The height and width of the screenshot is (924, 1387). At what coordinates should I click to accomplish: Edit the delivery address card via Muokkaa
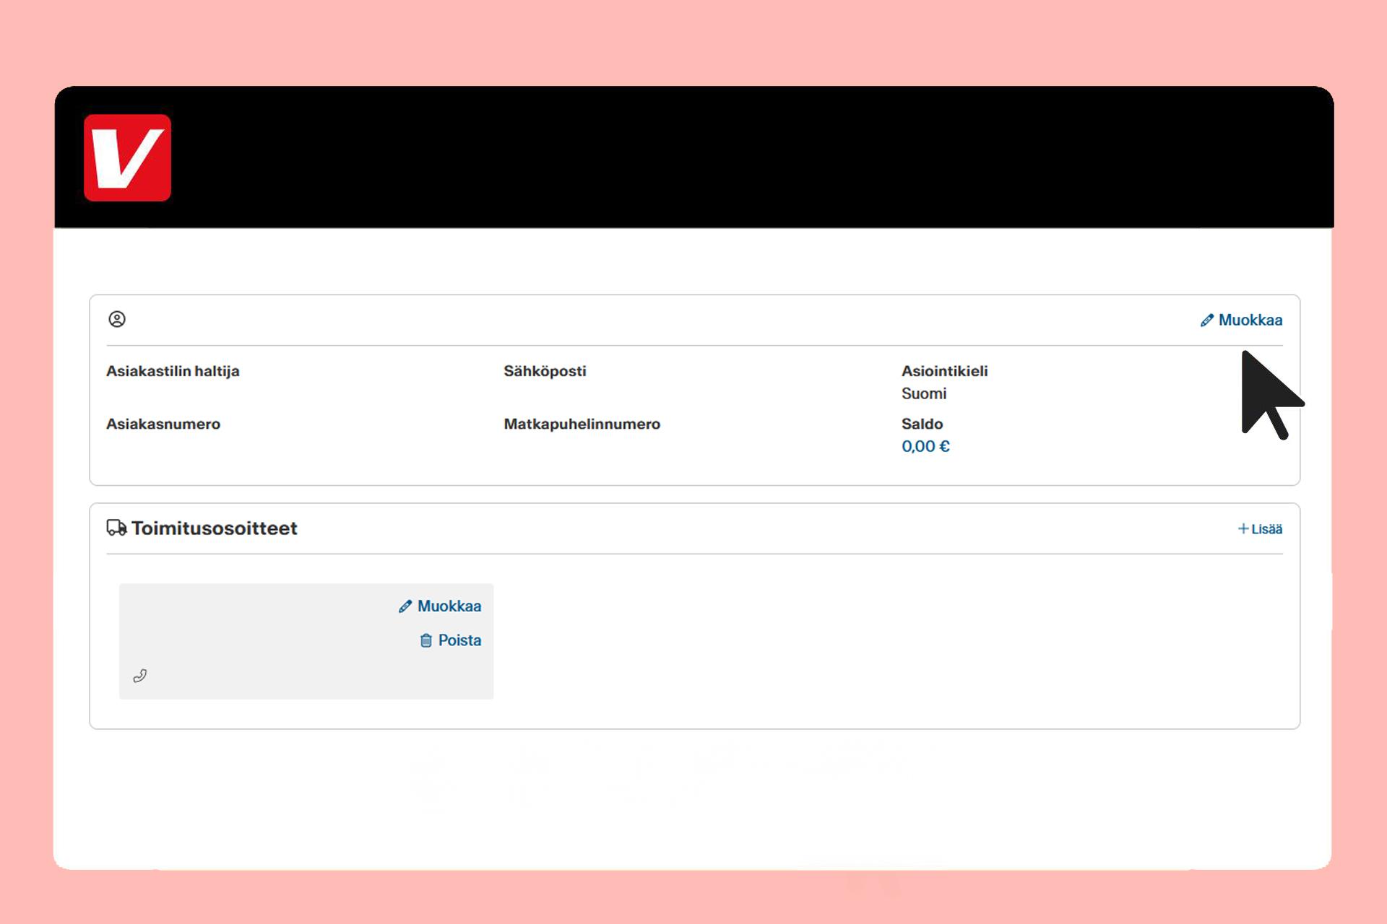coord(440,606)
